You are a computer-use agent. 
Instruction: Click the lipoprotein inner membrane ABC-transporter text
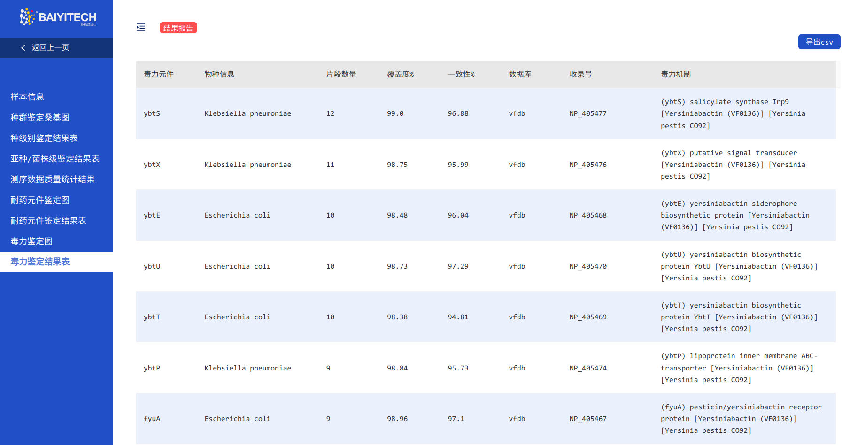click(739, 368)
